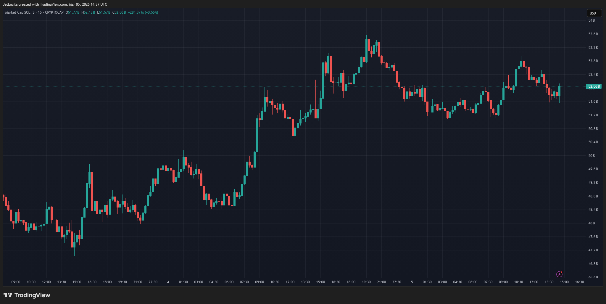This screenshot has width=606, height=304.
Task: Click the TradingView.com link in the header
Action: [x=53, y=4]
